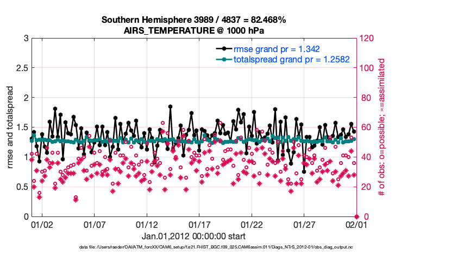Click the '01/22' x-axis tick label
The width and height of the screenshot is (451, 255).
(x=252, y=224)
